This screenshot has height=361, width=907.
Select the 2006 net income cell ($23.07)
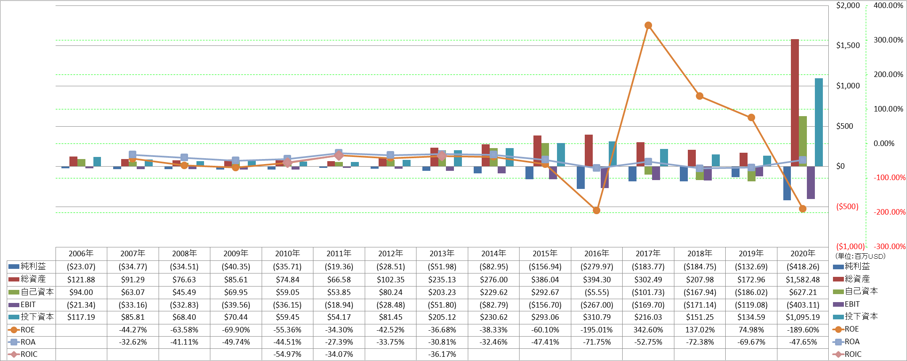point(81,267)
